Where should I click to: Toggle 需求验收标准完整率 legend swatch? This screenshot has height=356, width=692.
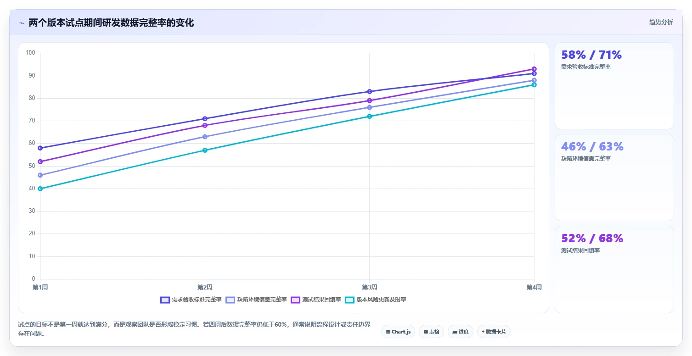point(165,300)
